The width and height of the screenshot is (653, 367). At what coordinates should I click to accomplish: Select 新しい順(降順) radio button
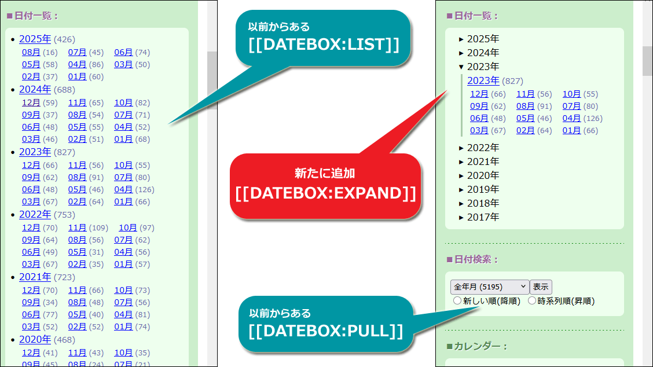click(457, 300)
